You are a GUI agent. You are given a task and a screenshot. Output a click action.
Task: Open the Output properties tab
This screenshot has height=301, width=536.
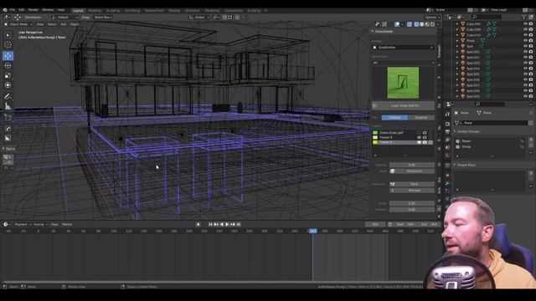447,131
